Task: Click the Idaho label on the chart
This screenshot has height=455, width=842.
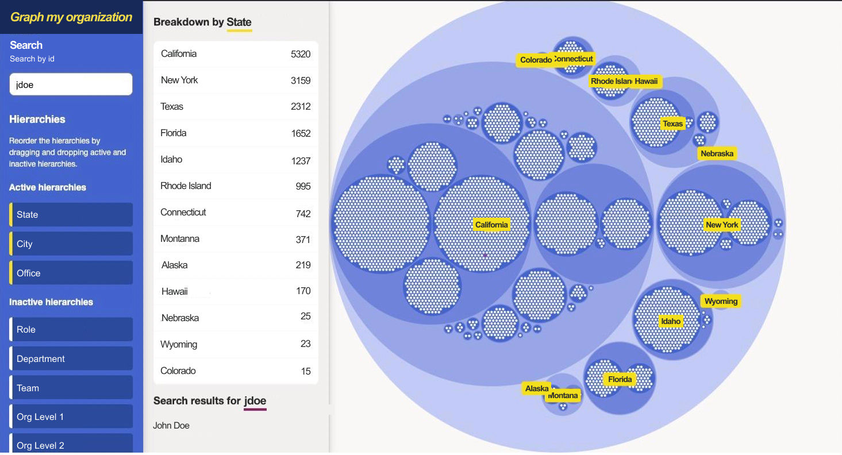Action: pyautogui.click(x=671, y=321)
